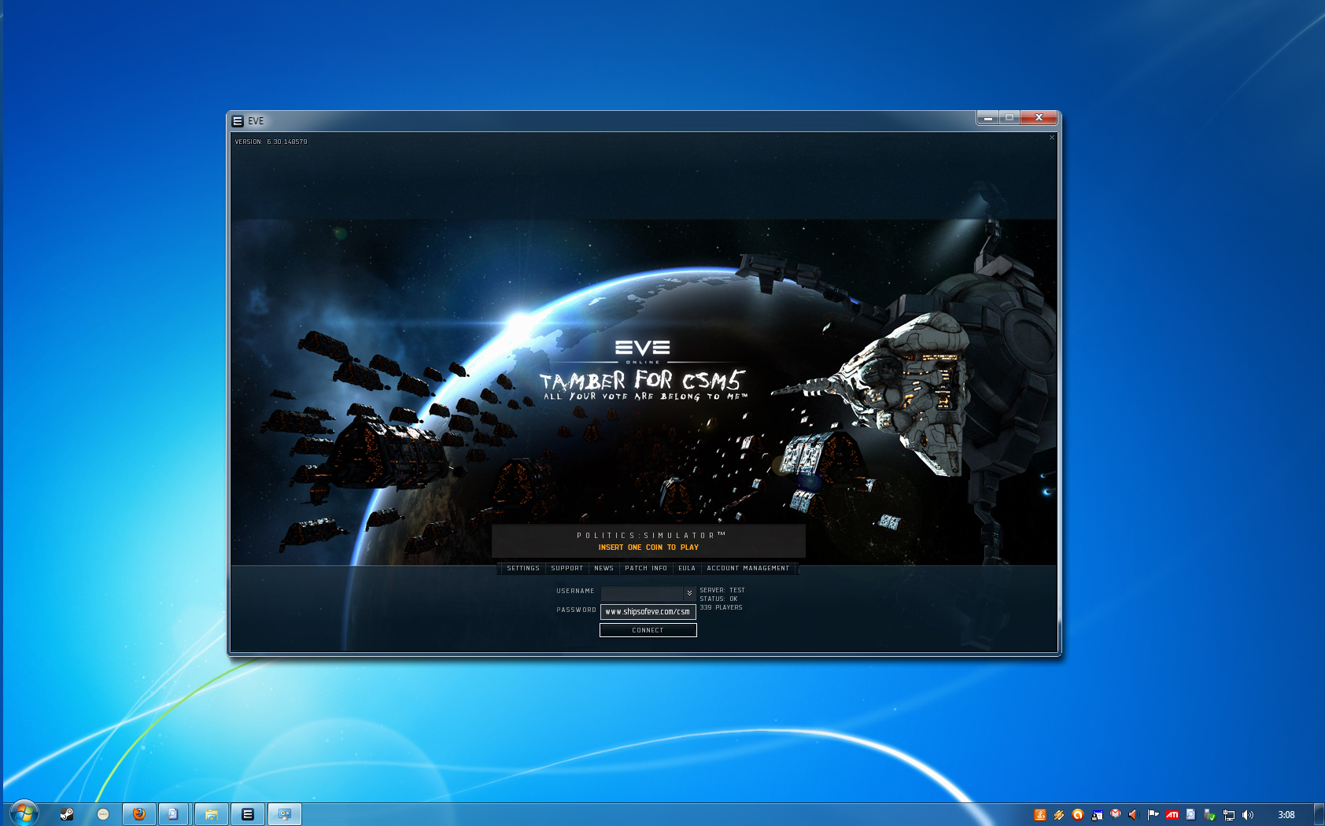The image size is (1325, 826).
Task: Click the orange speaker tray icon
Action: pyautogui.click(x=1134, y=815)
